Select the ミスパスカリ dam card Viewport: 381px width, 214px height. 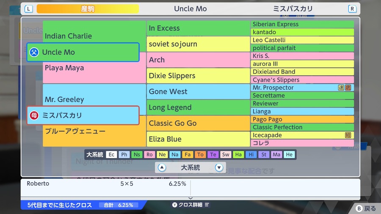[x=83, y=115]
